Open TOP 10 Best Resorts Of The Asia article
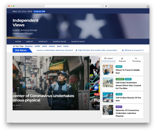Screen dimensions: 156x132 128,99
